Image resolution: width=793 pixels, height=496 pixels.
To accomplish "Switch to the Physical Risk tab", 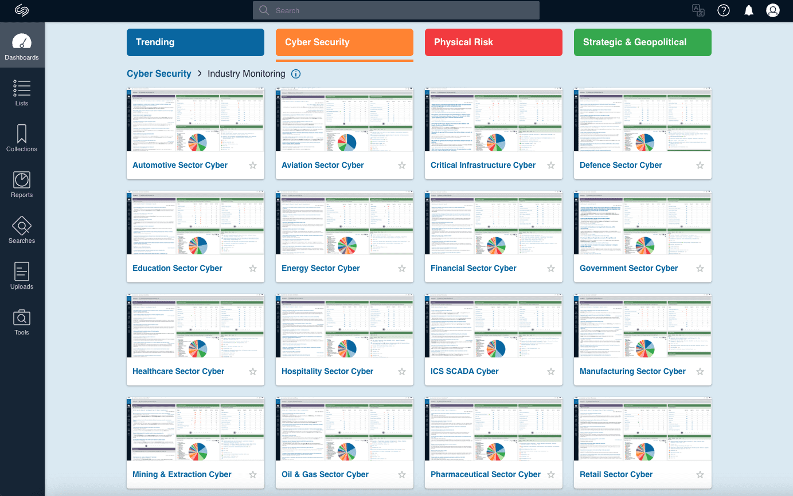I will pyautogui.click(x=494, y=42).
